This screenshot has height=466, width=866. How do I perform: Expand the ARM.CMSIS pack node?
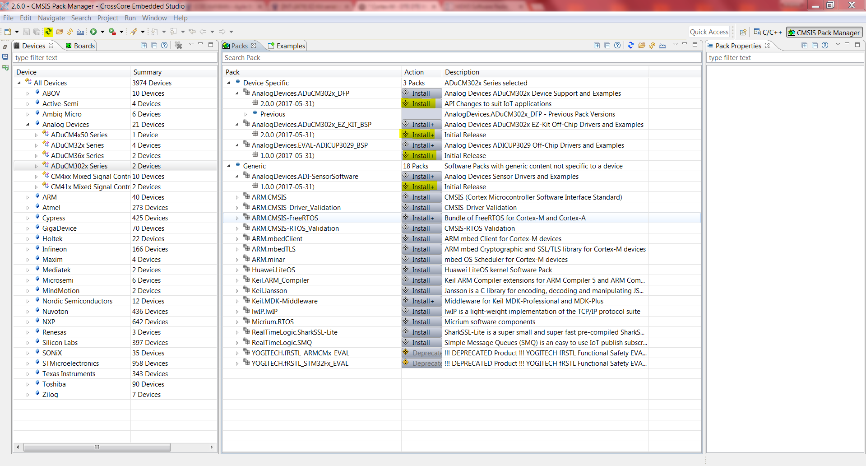click(x=237, y=197)
